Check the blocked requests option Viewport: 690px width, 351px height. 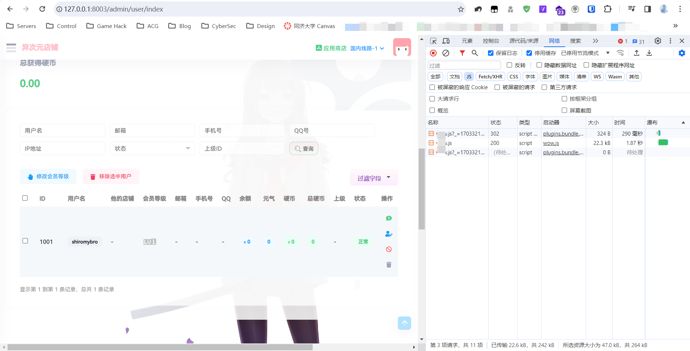pos(497,87)
